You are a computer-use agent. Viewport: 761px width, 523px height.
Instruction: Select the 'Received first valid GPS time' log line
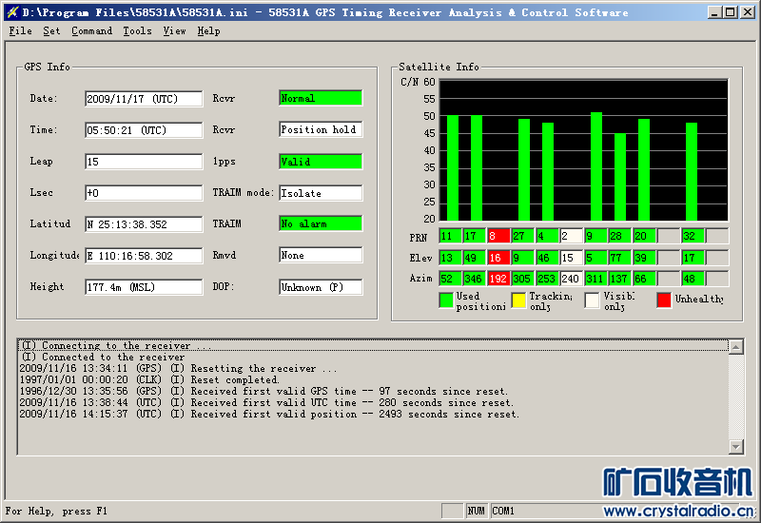[373, 391]
